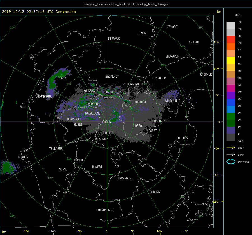Screen dimensions: 252x235
Task: Click the lightest grey 80 dBZ swatch
Action: tap(231, 25)
